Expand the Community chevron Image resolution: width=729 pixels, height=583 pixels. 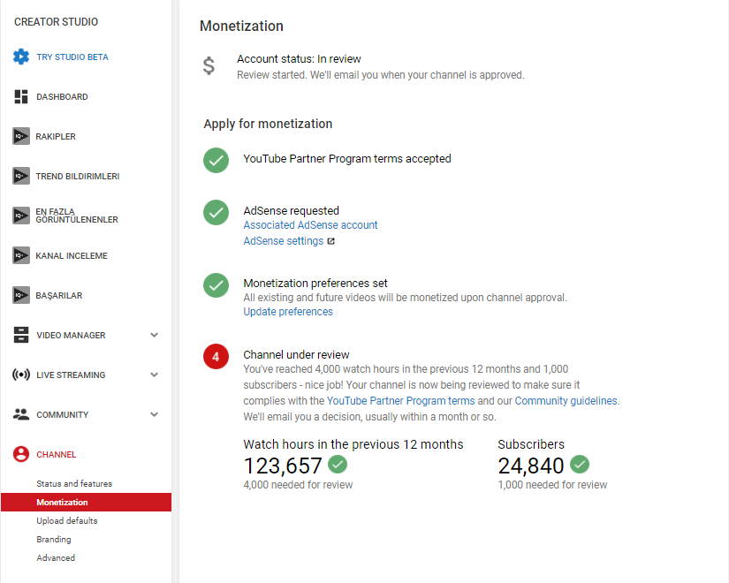click(x=155, y=414)
